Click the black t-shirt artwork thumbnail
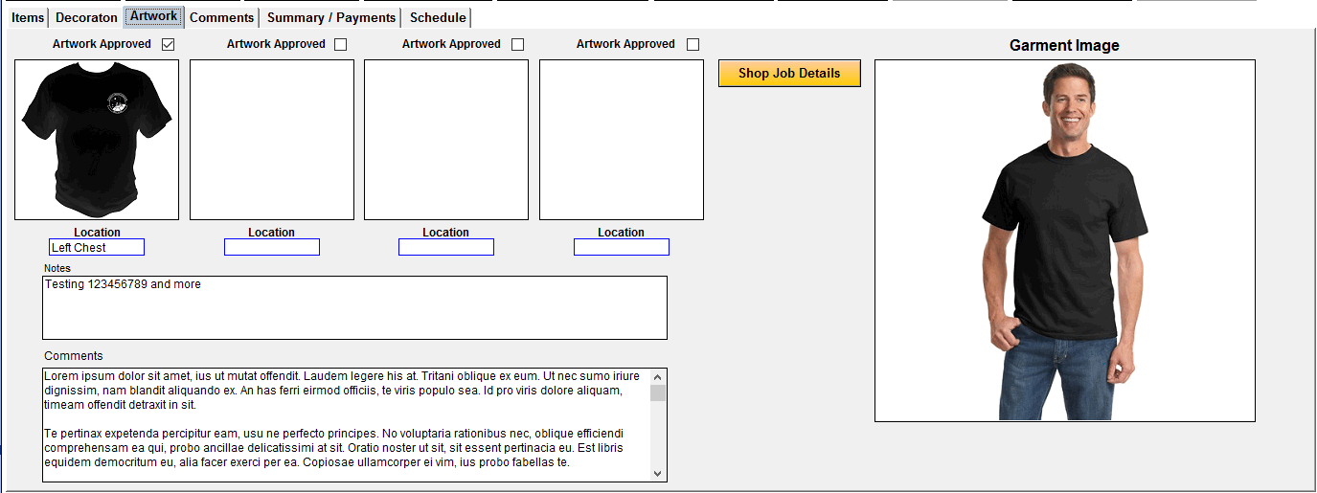Screen dimensions: 1317x493 click(x=97, y=140)
